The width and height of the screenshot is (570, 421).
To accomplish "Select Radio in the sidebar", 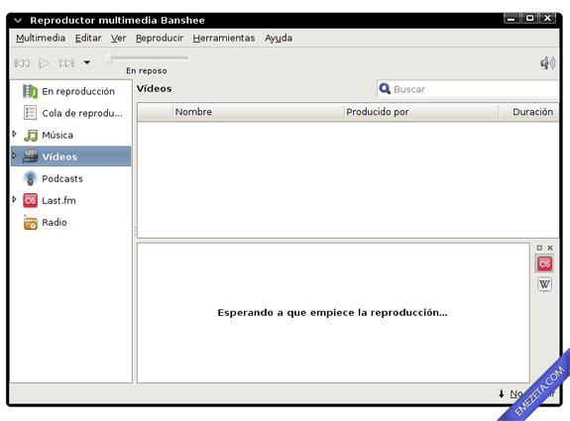I will [71, 222].
